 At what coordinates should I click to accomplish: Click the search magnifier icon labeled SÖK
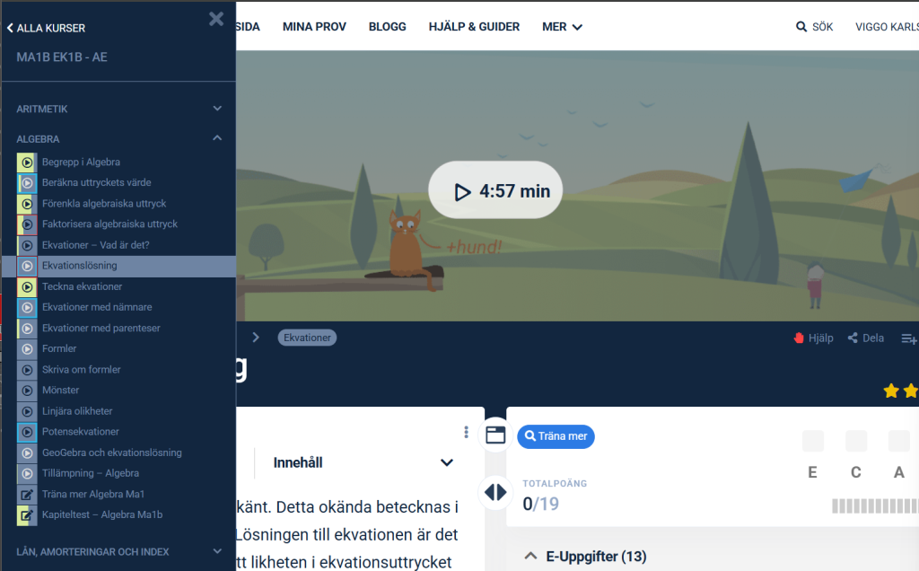click(x=801, y=27)
